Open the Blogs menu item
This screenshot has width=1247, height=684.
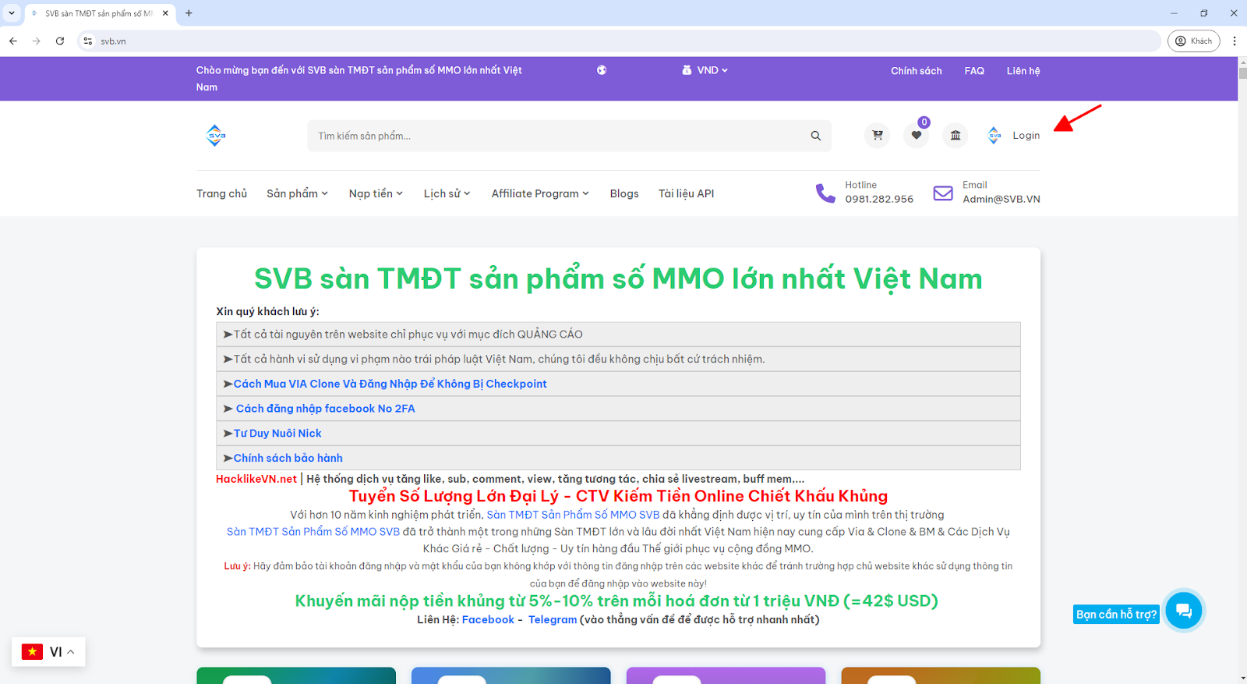624,193
